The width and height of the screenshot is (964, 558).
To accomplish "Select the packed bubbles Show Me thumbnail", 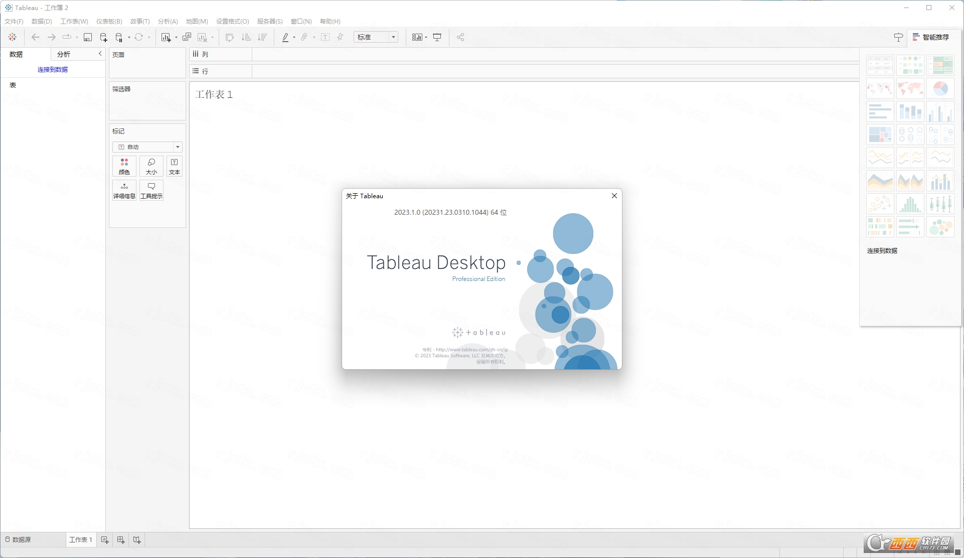I will [940, 227].
